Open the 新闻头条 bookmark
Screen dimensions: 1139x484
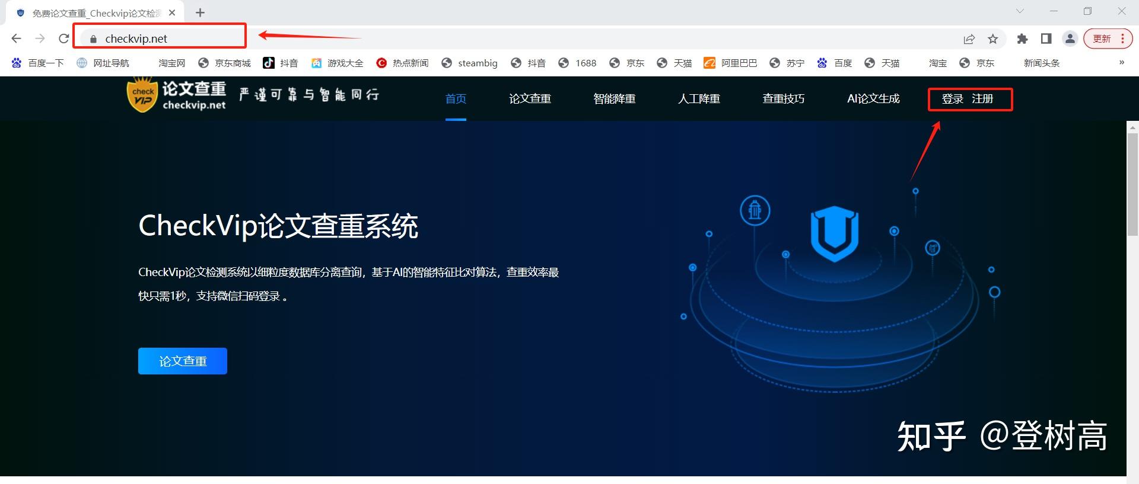tap(1042, 63)
